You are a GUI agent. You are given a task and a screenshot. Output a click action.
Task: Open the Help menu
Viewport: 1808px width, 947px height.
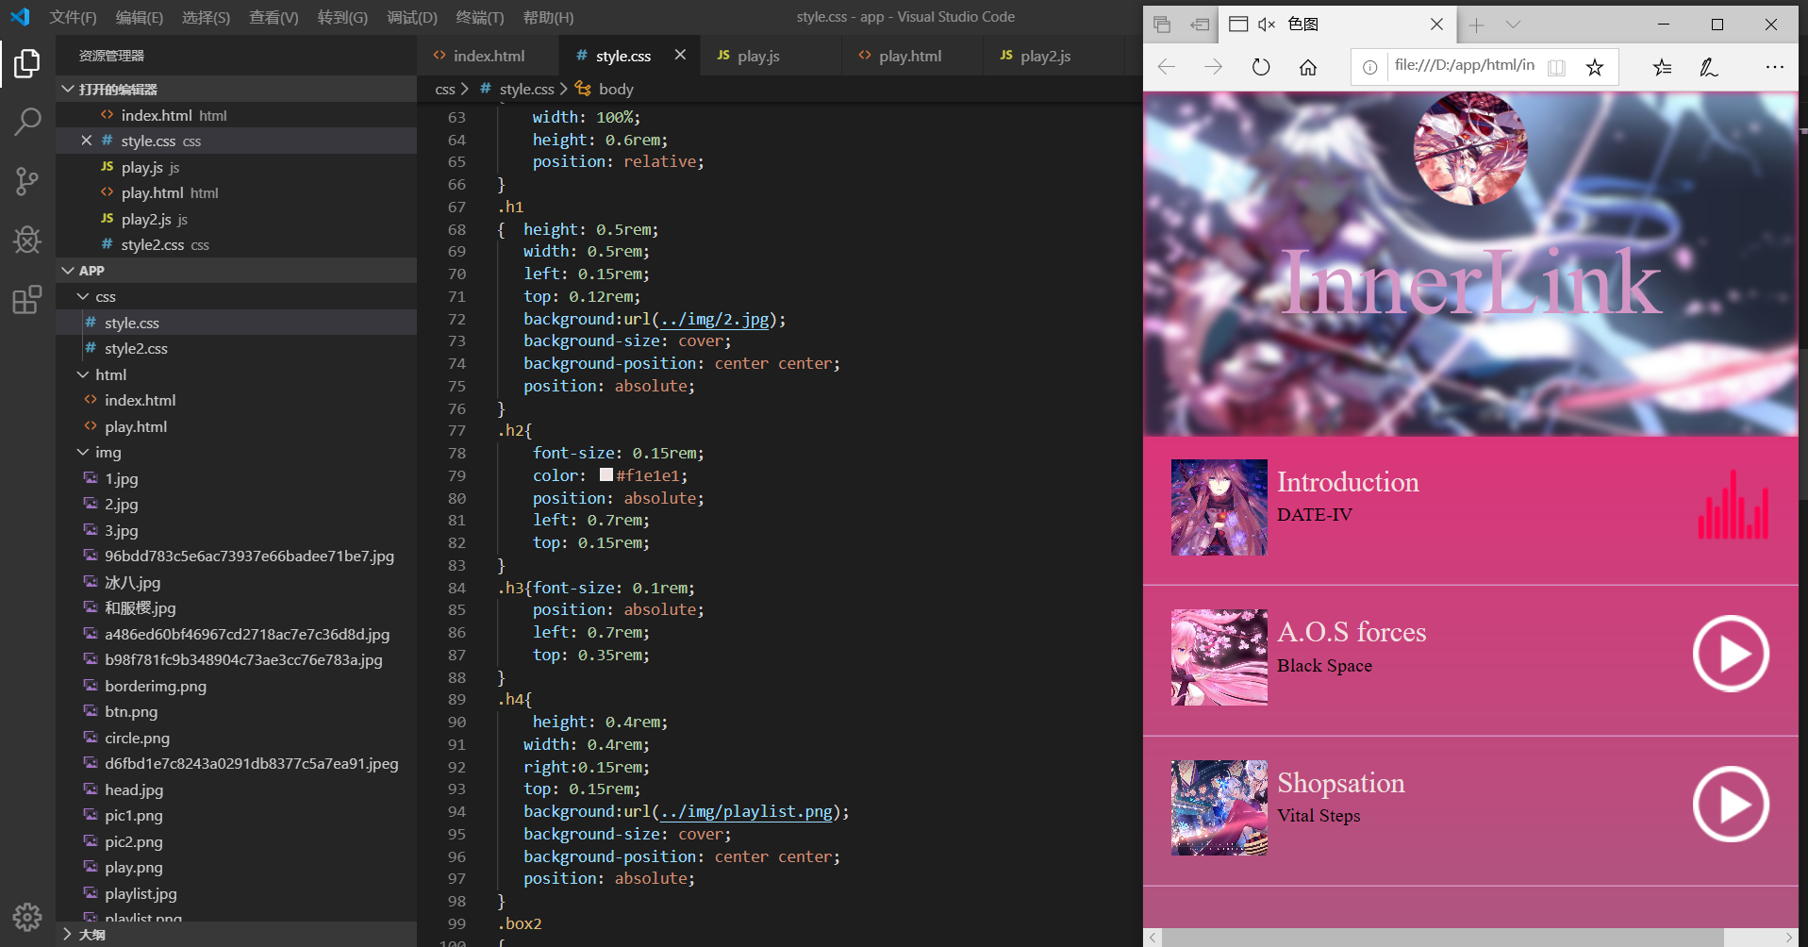[548, 17]
